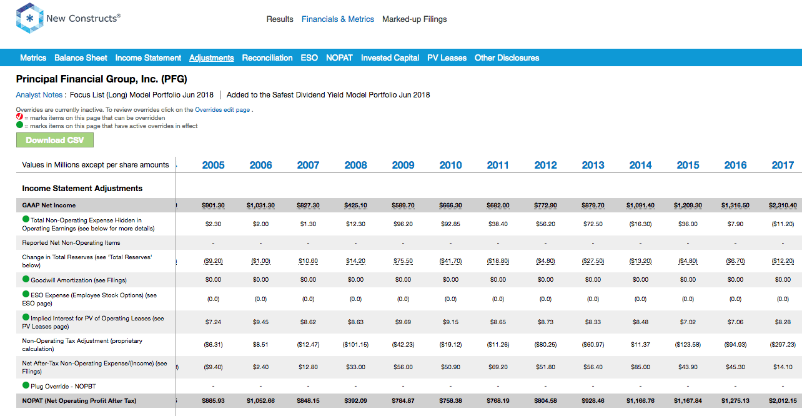This screenshot has height=416, width=802.
Task: Open the Reconciliation section
Action: click(267, 57)
